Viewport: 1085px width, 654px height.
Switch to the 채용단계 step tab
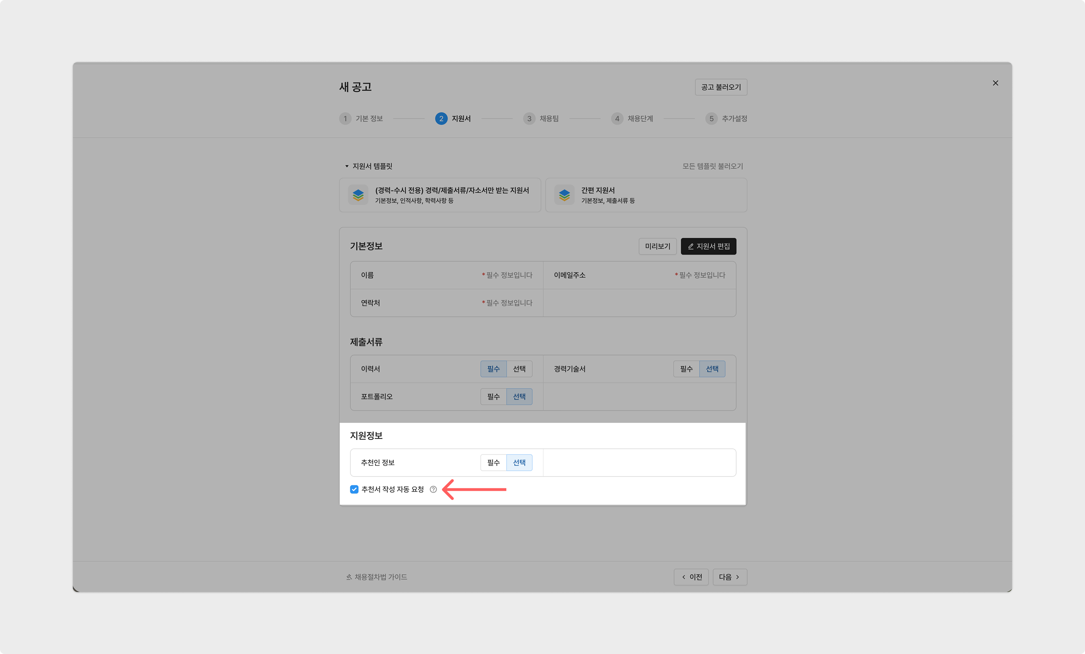click(640, 118)
